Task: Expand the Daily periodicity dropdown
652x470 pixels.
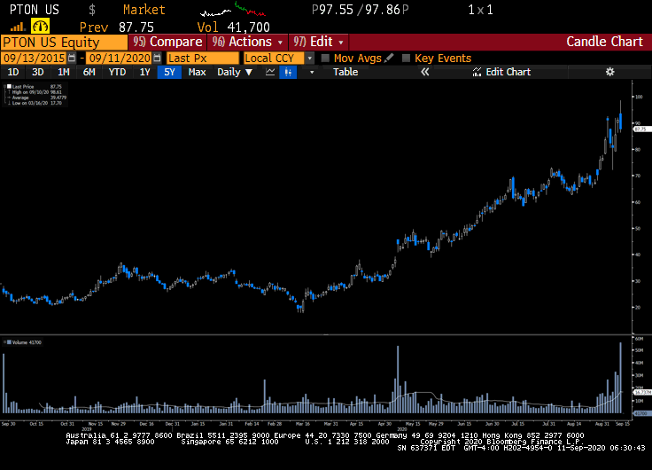Action: [235, 72]
